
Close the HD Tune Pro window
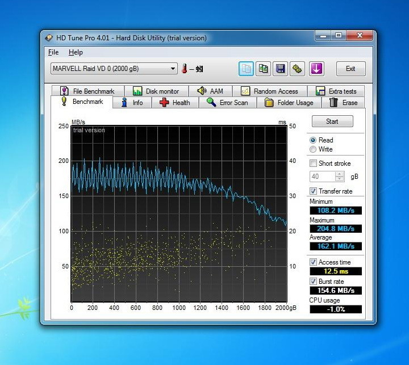360,35
